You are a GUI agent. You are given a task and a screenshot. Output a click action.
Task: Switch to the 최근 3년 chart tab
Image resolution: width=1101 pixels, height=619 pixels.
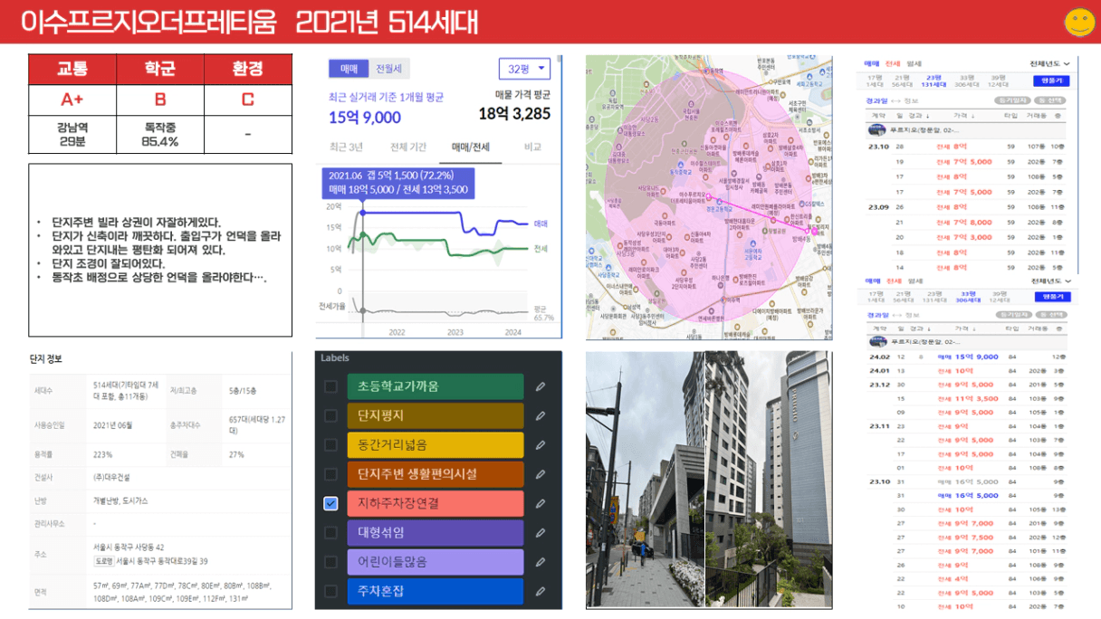point(346,147)
